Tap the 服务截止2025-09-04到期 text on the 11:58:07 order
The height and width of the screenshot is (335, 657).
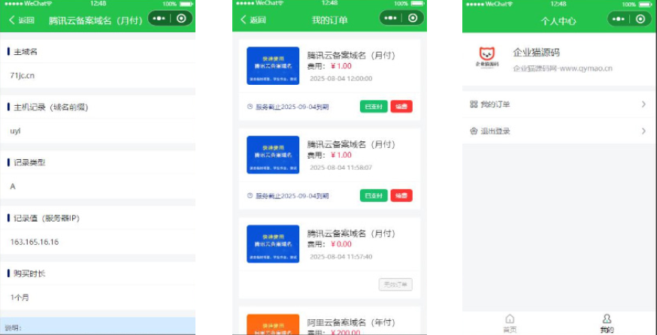pos(292,196)
